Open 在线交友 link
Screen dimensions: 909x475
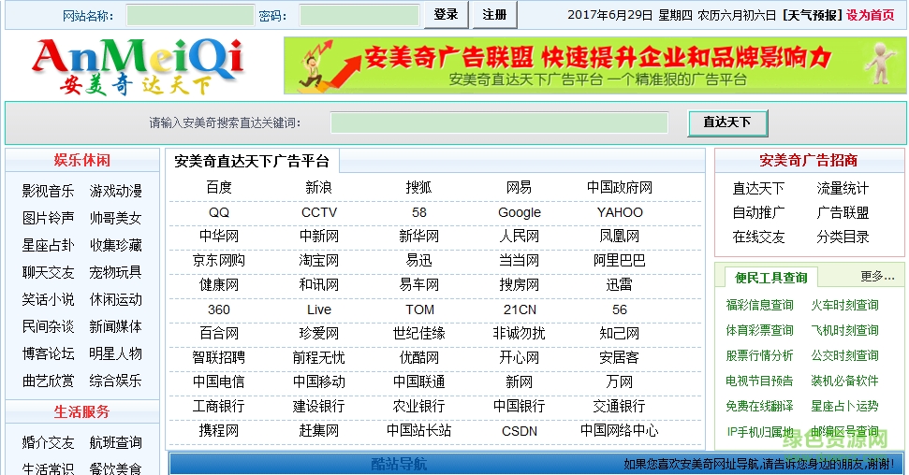(x=759, y=237)
